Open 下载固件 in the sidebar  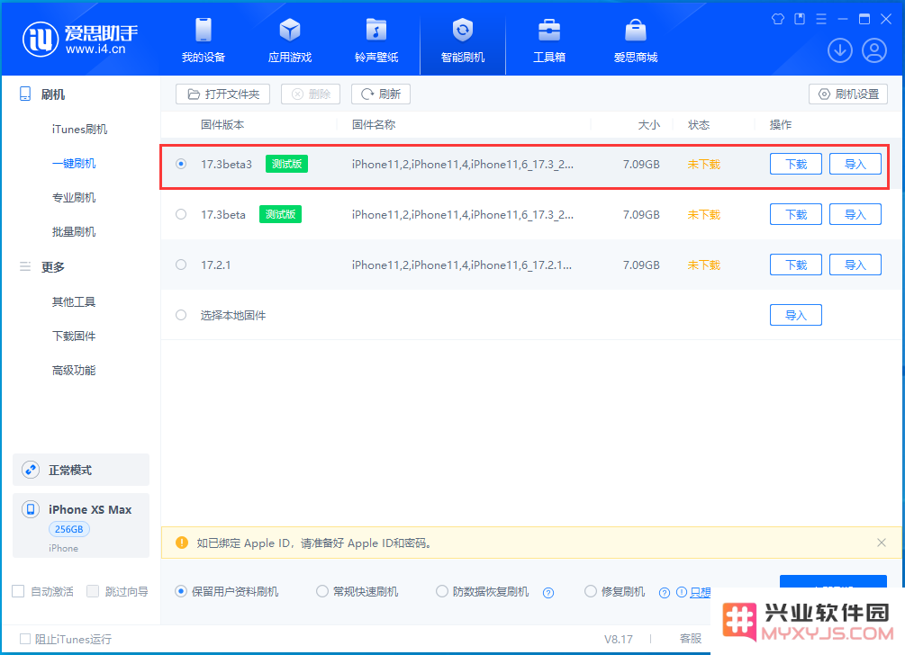point(74,336)
